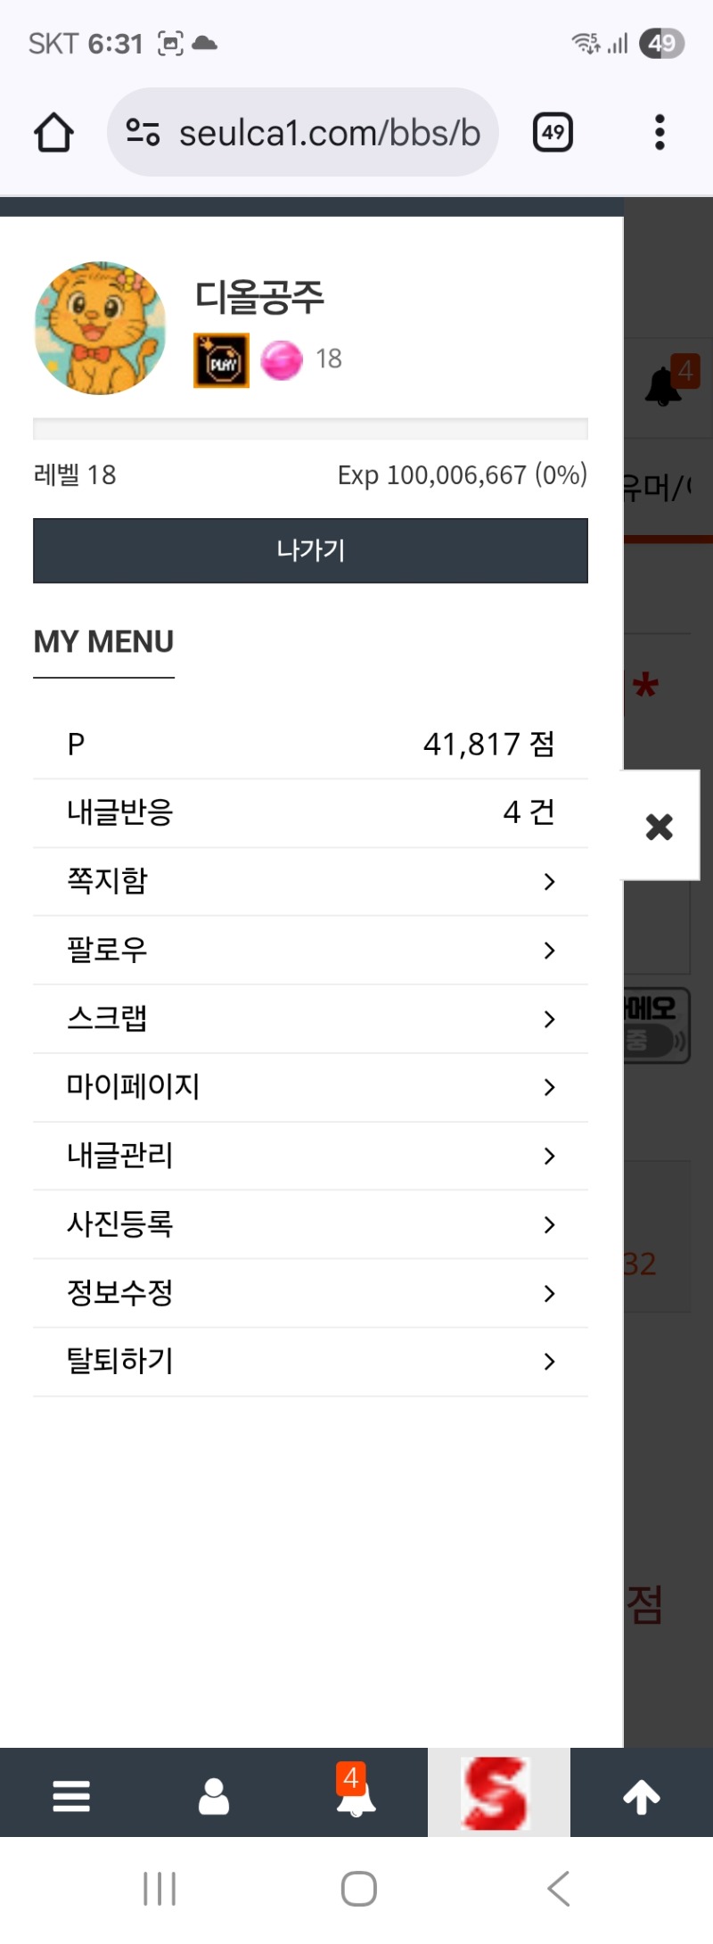713x1944 pixels.
Task: Open the browser tab switcher showing 49
Action: pyautogui.click(x=553, y=133)
